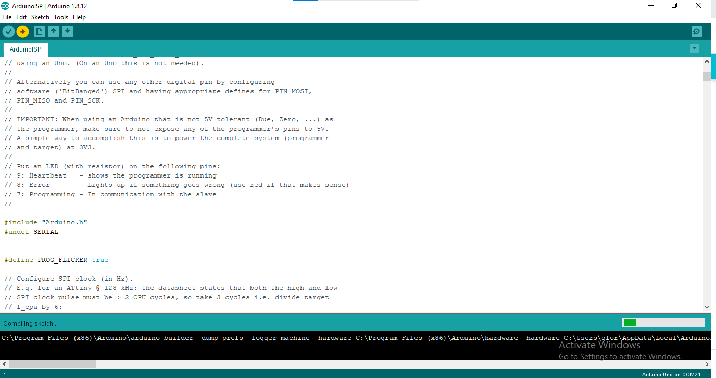The width and height of the screenshot is (716, 378).
Task: Click the '// f_cpu by 6:' line
Action: coord(33,307)
